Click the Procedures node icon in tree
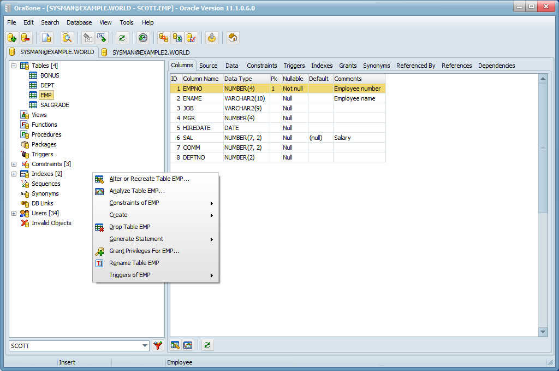Screen dimensions: 559x371 25,134
